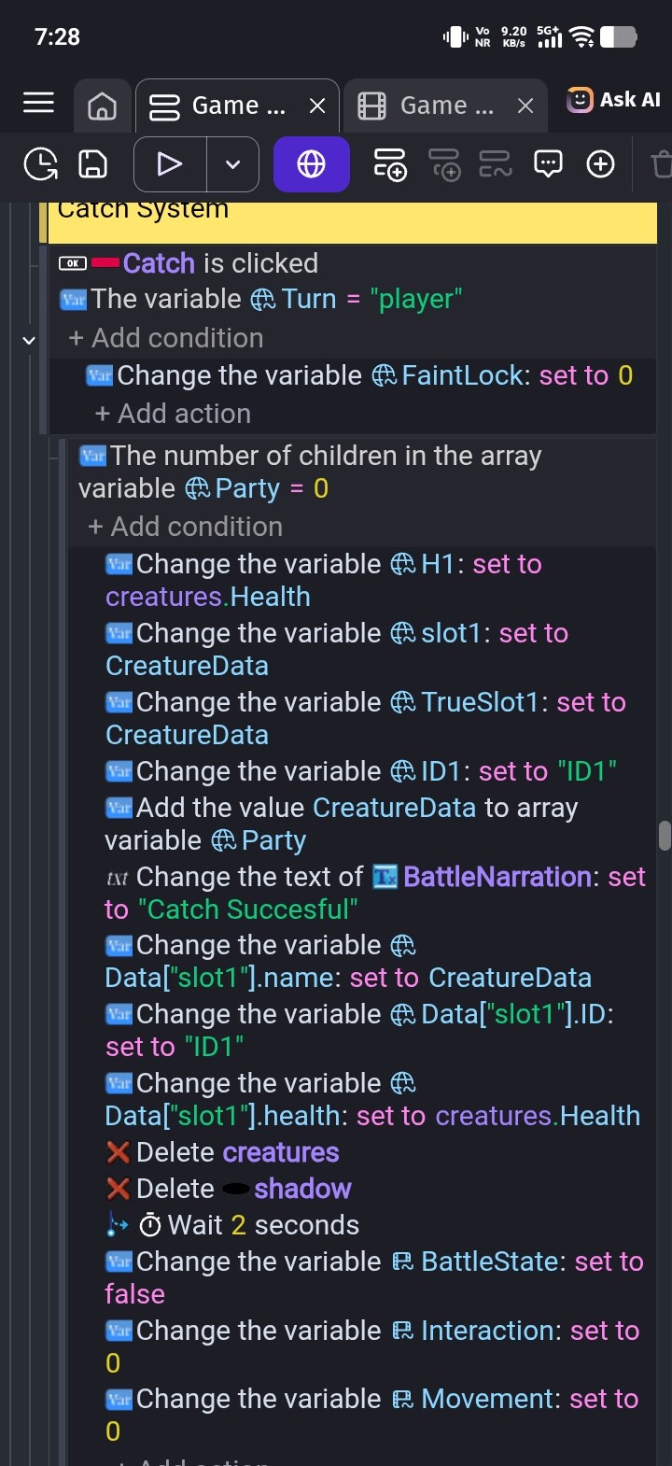Open the hamburger main menu

(x=38, y=104)
